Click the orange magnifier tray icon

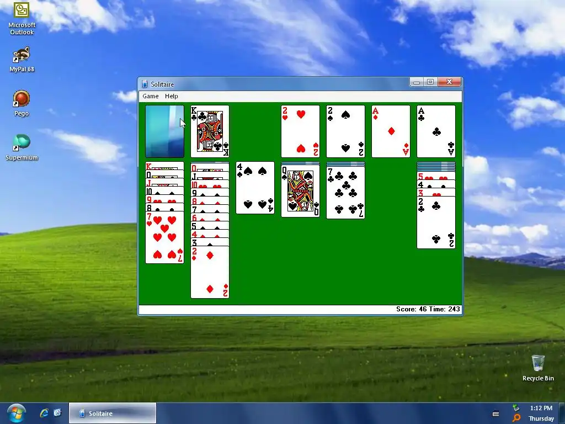click(x=516, y=418)
